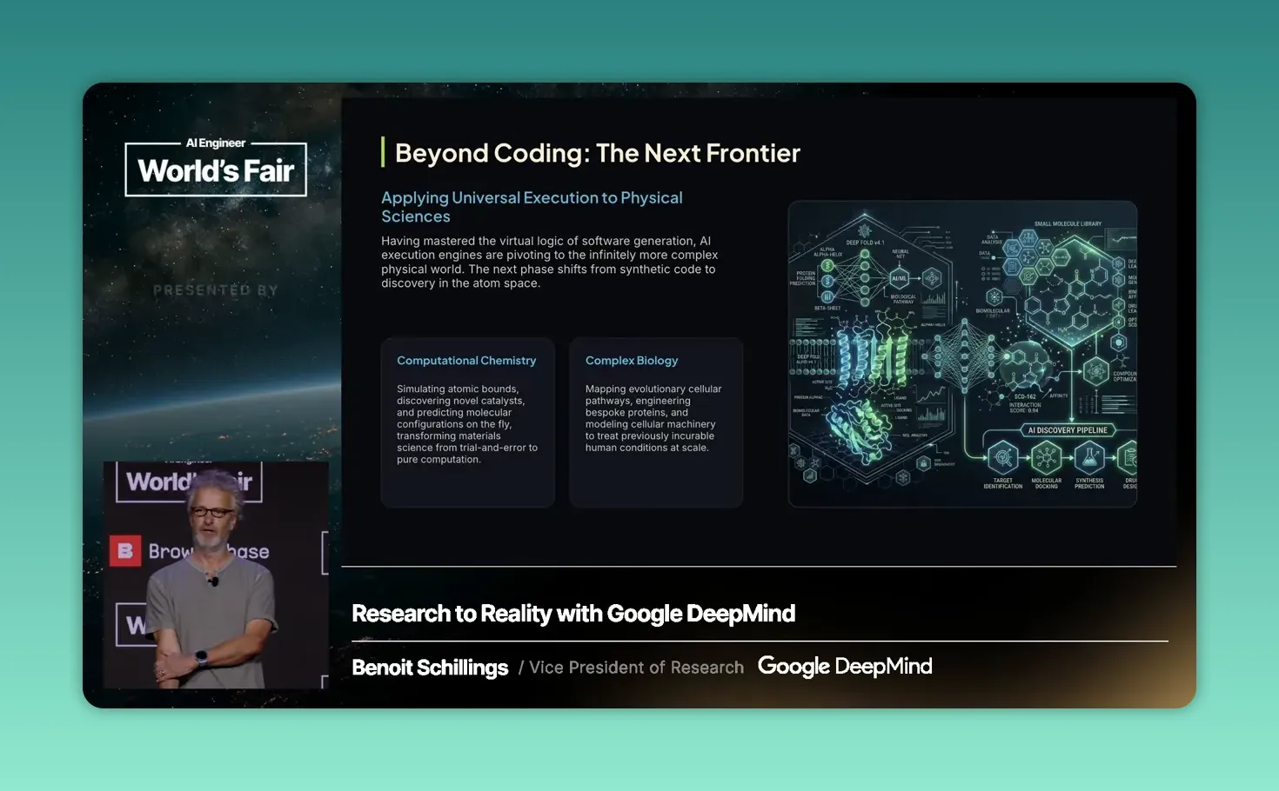Click the protein diagram illustration image
This screenshot has height=791, width=1279.
[962, 354]
